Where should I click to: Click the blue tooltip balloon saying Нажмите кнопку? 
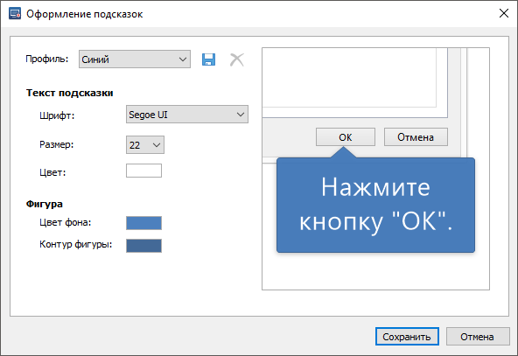pos(375,205)
